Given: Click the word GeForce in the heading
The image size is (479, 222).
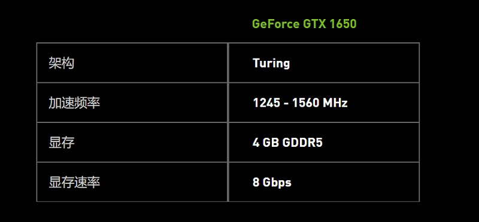Looking at the screenshot, I should coord(275,24).
